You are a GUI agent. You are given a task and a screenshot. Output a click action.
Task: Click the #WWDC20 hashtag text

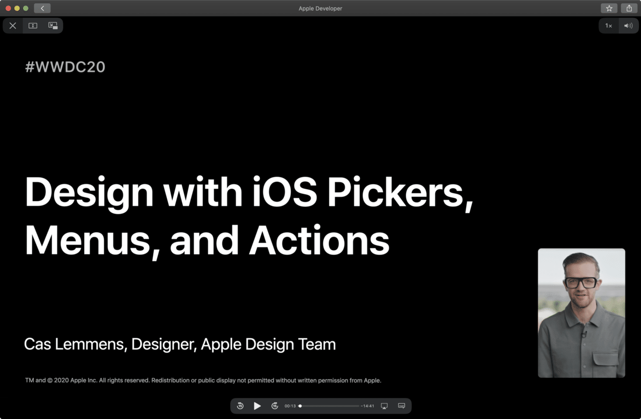point(65,67)
